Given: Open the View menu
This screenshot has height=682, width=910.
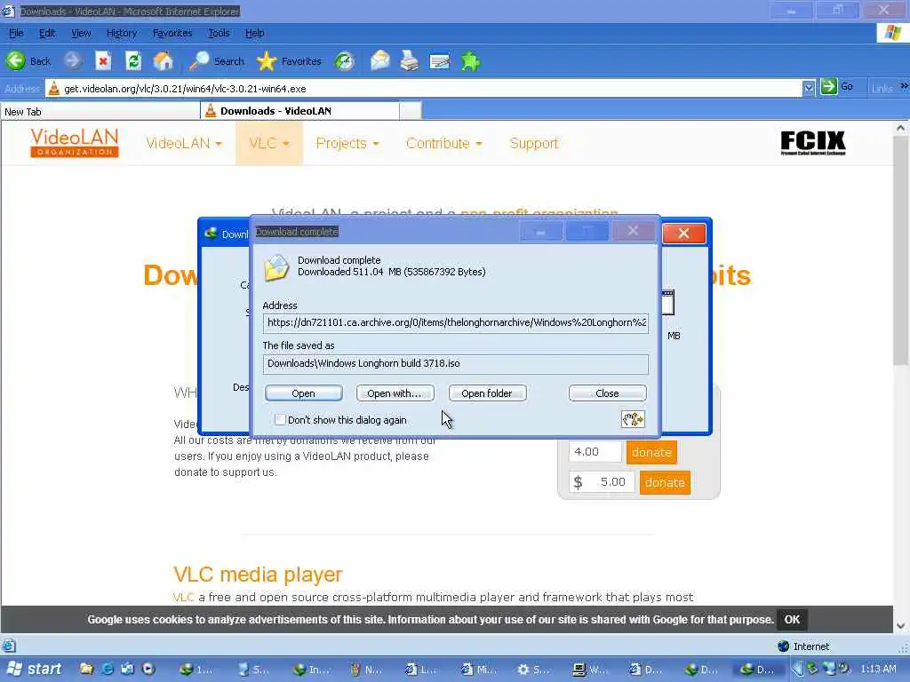Looking at the screenshot, I should pos(81,33).
